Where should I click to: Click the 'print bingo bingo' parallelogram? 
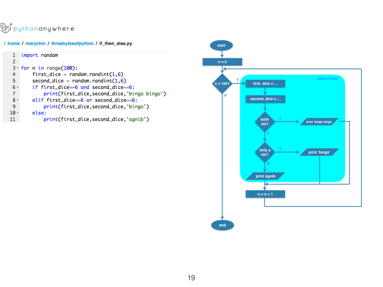point(319,122)
